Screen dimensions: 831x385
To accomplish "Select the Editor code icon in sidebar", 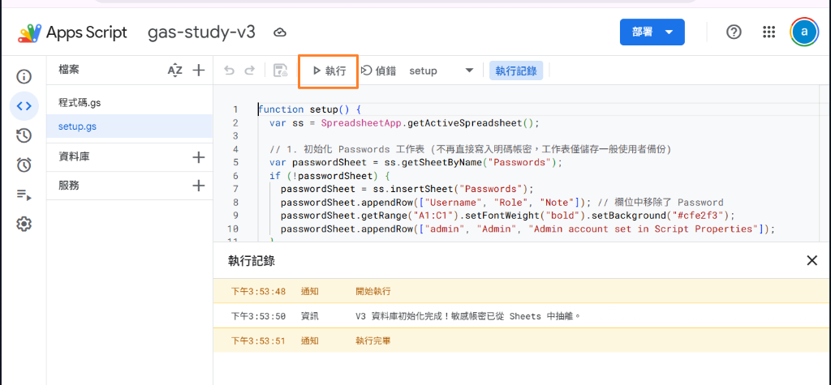I will point(24,106).
